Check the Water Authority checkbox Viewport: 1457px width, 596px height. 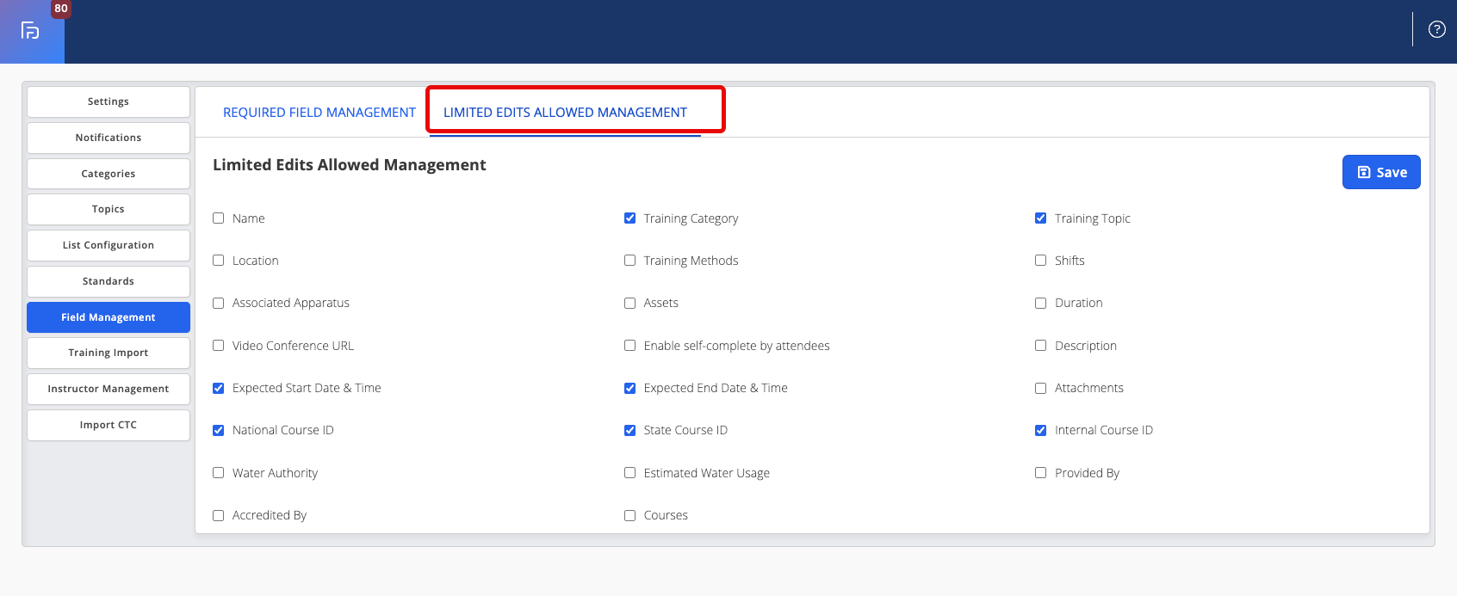(x=219, y=473)
